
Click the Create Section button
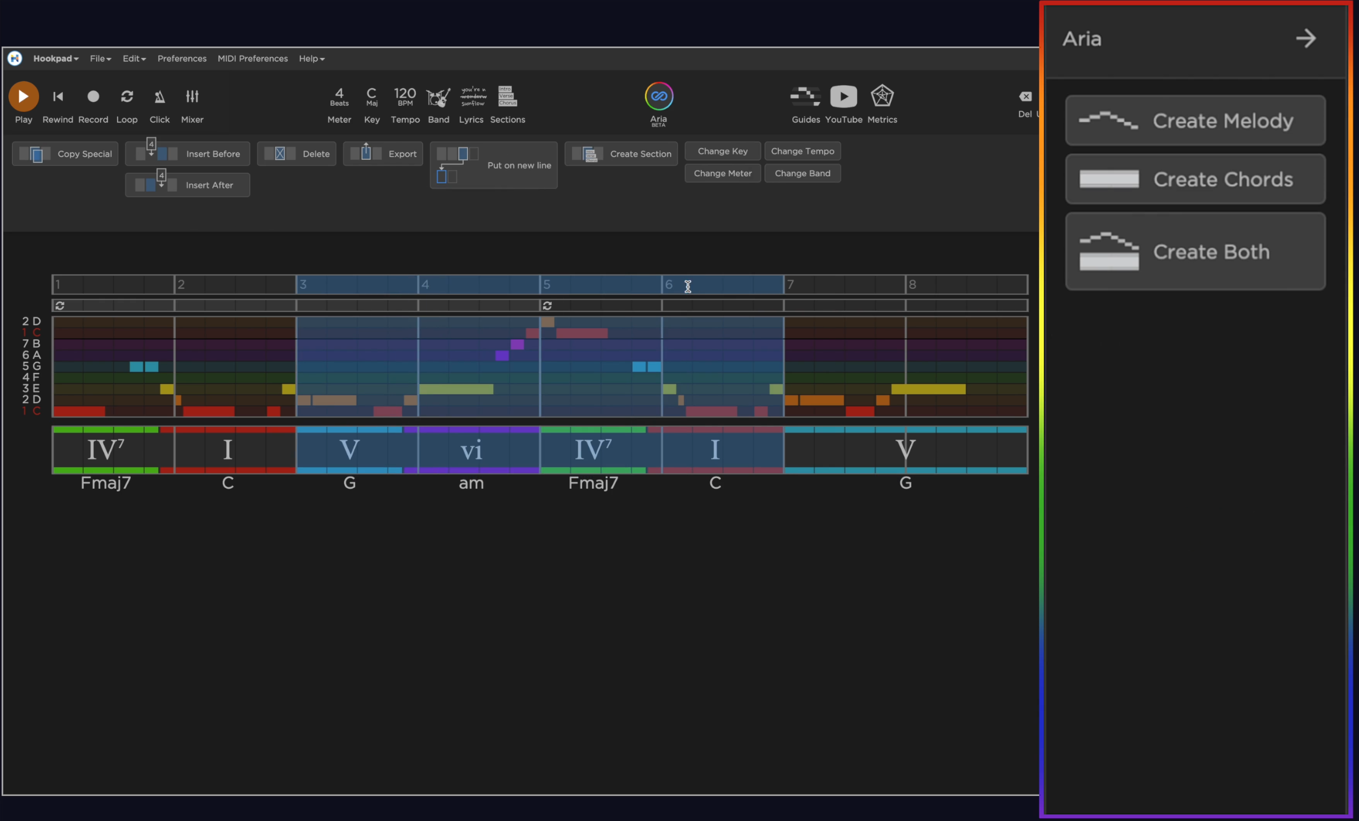(x=621, y=154)
